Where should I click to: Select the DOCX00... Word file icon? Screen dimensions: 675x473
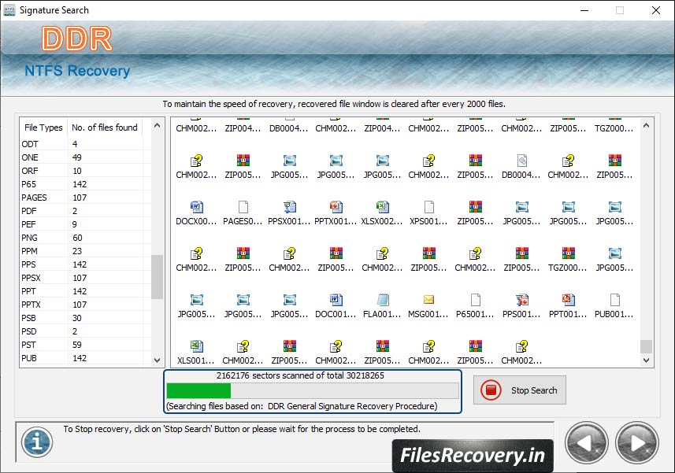(196, 207)
